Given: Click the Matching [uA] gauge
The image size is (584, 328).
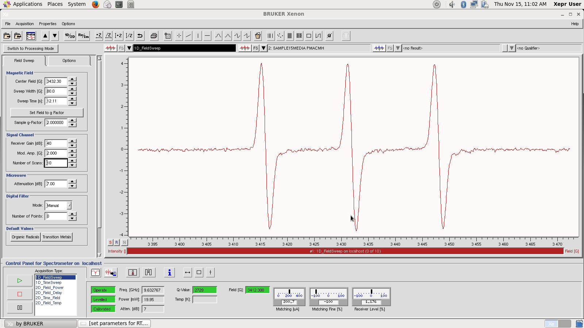Looking at the screenshot, I should click(x=289, y=297).
